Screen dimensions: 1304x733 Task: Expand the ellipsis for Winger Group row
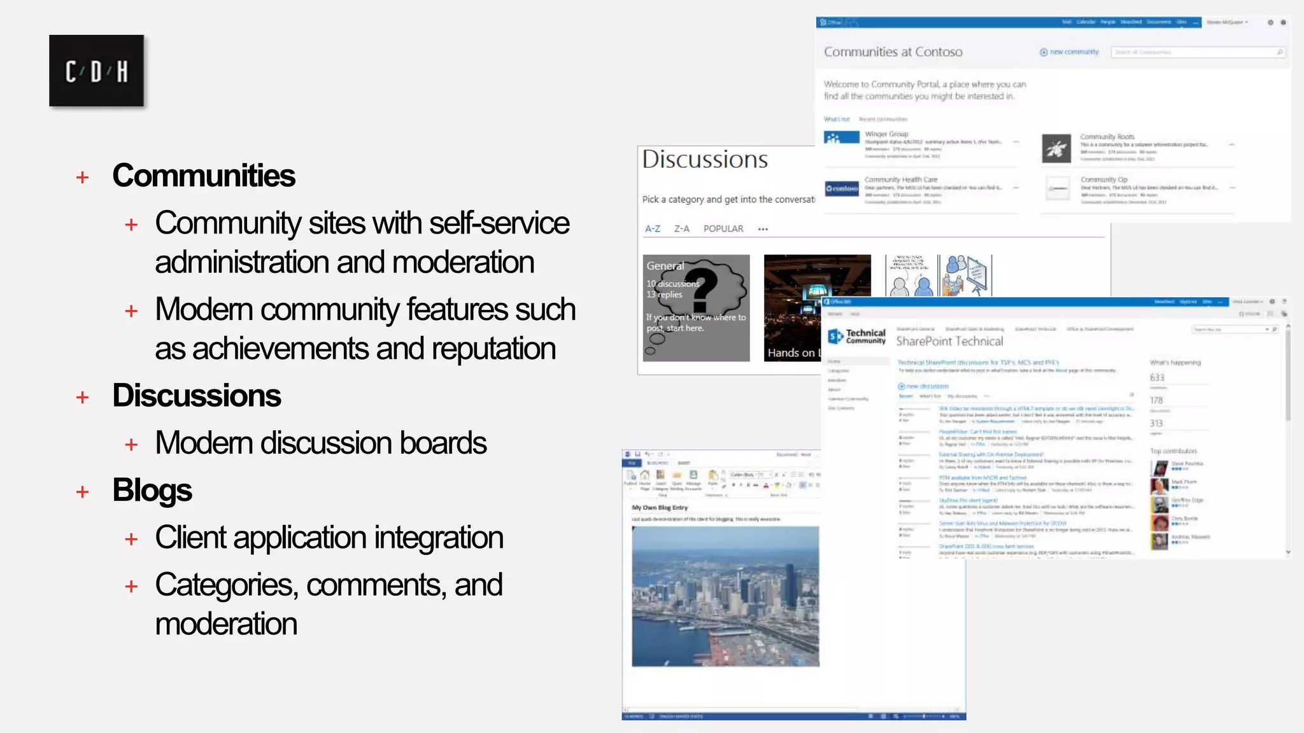1016,142
